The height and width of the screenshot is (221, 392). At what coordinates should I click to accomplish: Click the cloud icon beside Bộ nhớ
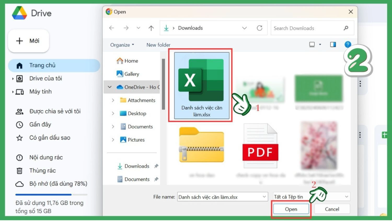pos(20,184)
